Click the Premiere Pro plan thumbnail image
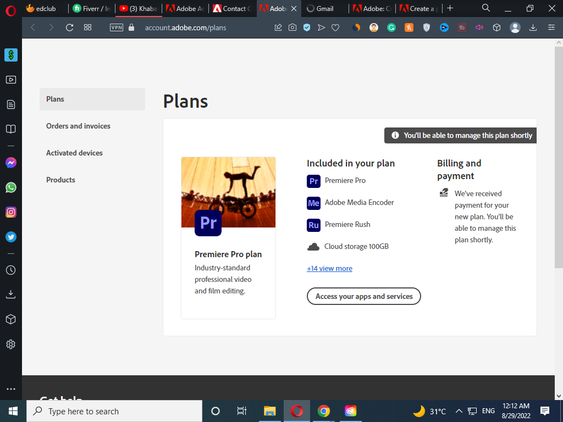 point(228,192)
